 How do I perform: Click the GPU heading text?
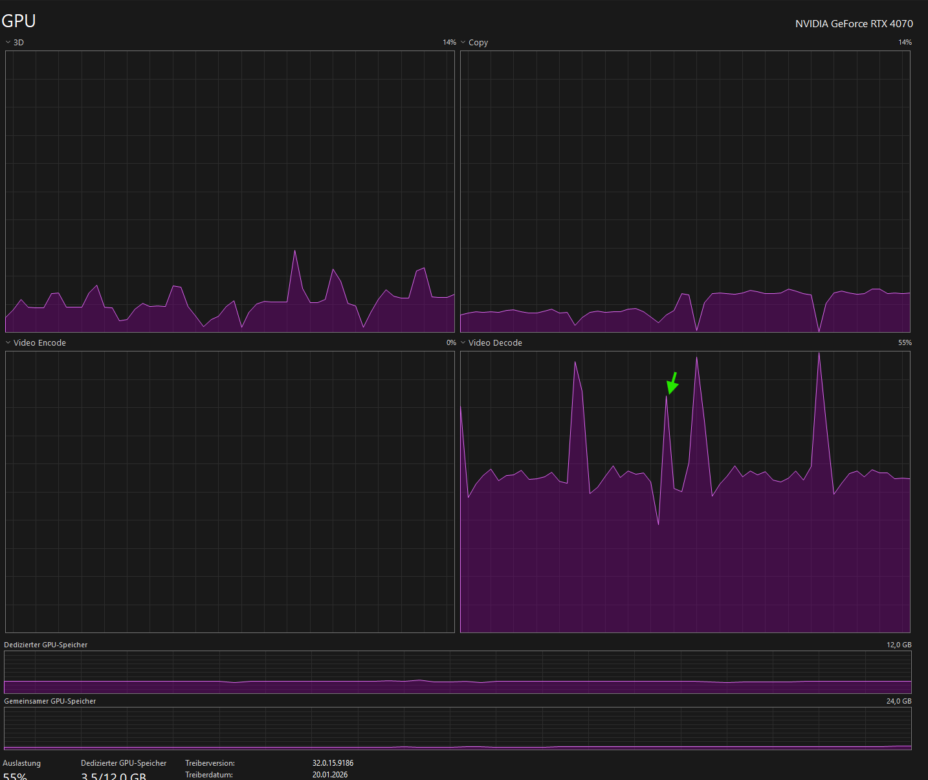[19, 21]
